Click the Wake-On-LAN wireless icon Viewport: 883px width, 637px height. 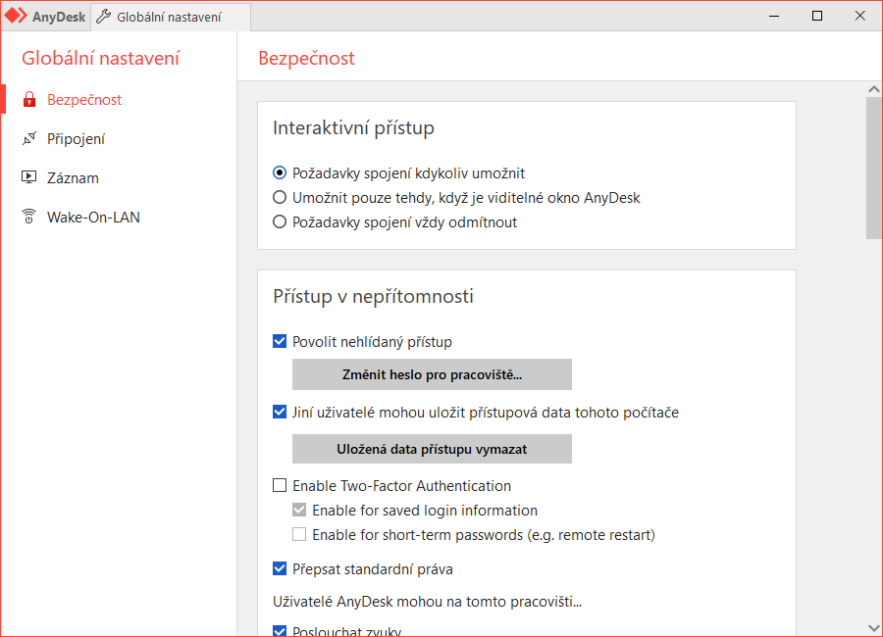point(28,218)
